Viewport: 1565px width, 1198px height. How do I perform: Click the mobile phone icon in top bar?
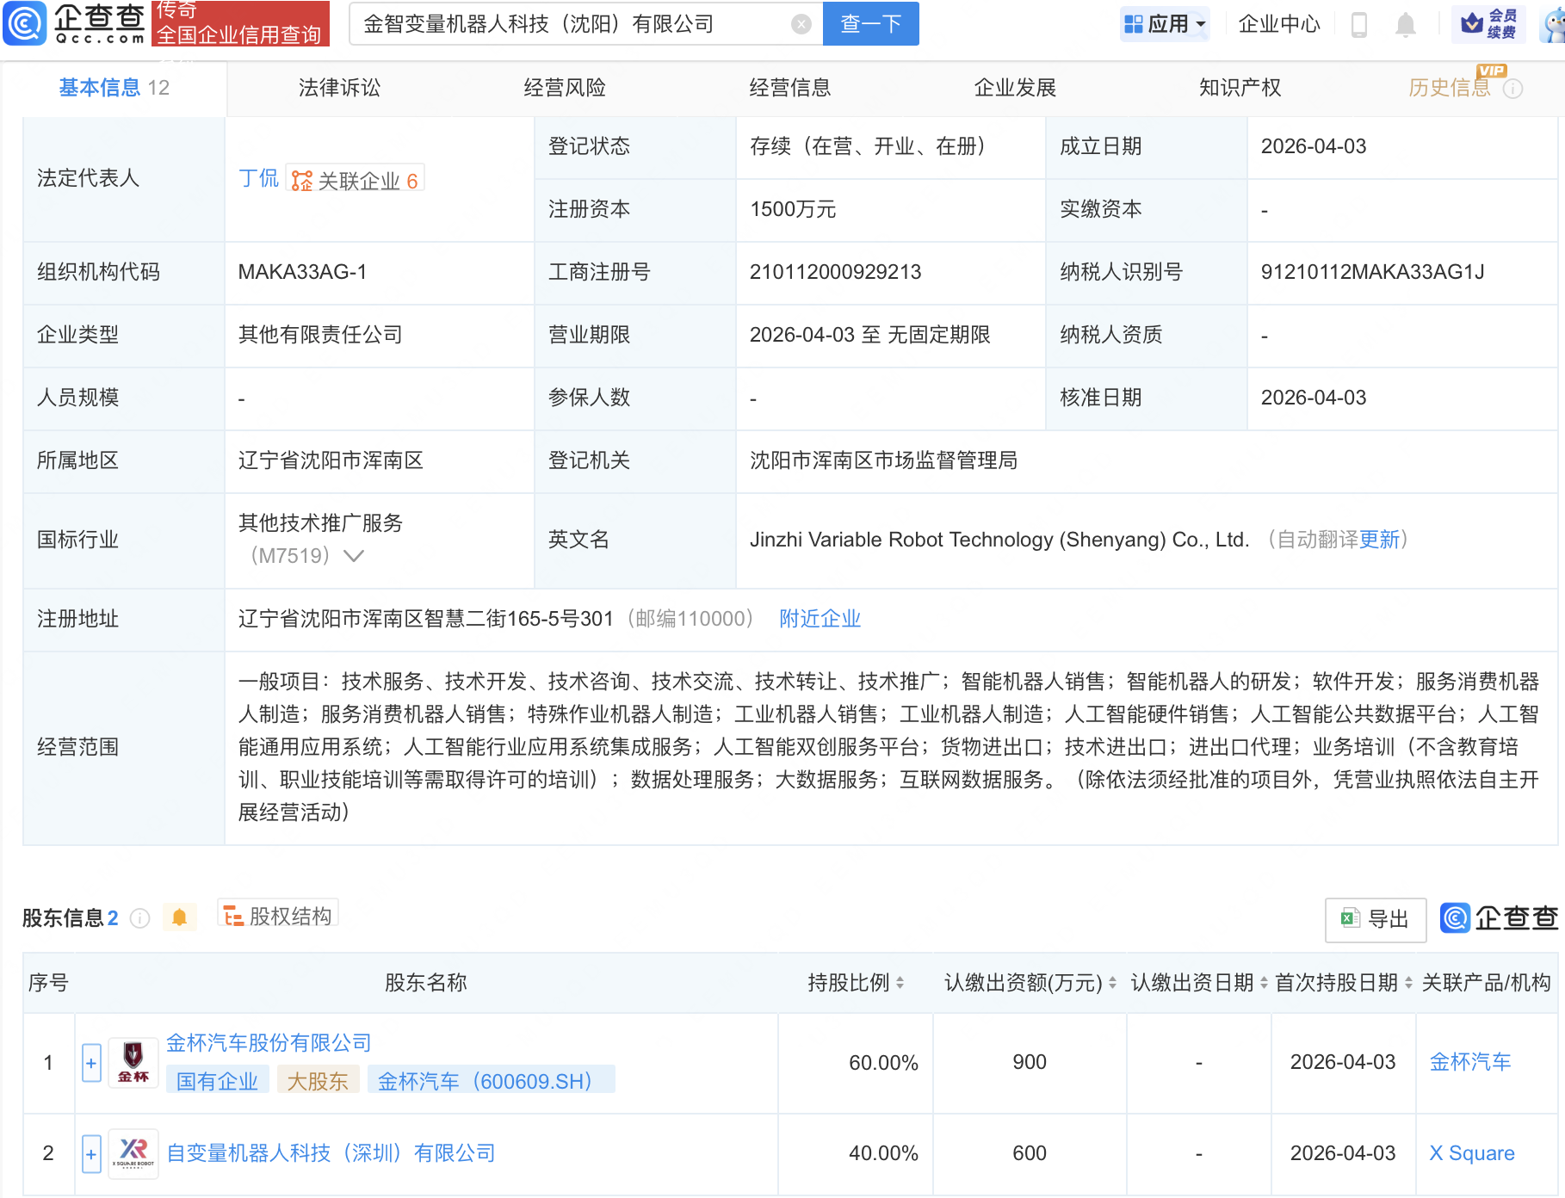[1361, 24]
